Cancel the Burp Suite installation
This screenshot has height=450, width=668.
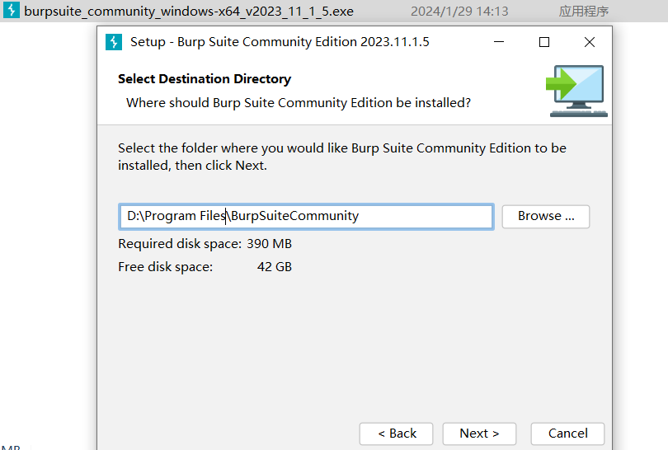pyautogui.click(x=567, y=434)
